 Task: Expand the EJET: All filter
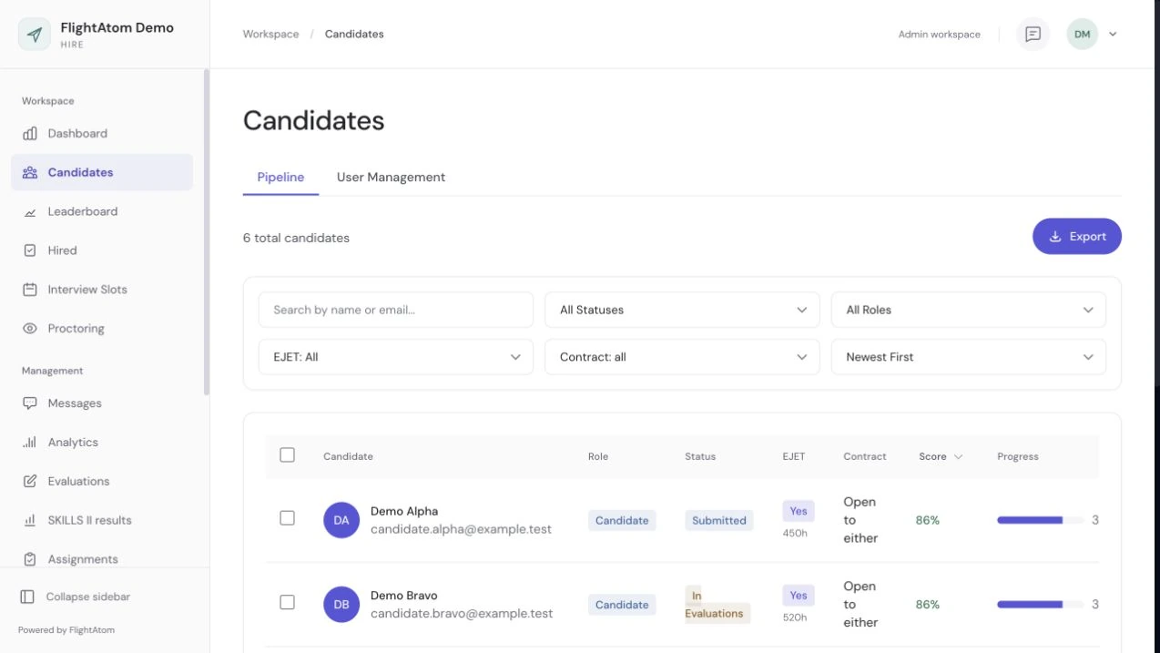pyautogui.click(x=396, y=357)
